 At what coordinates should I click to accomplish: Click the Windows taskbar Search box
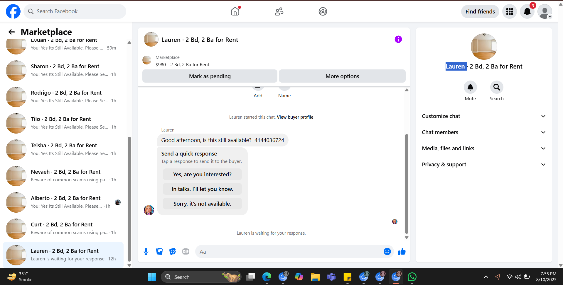coord(201,277)
